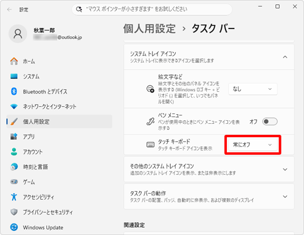Click the 個人用設定 paintbrush icon

coord(14,121)
